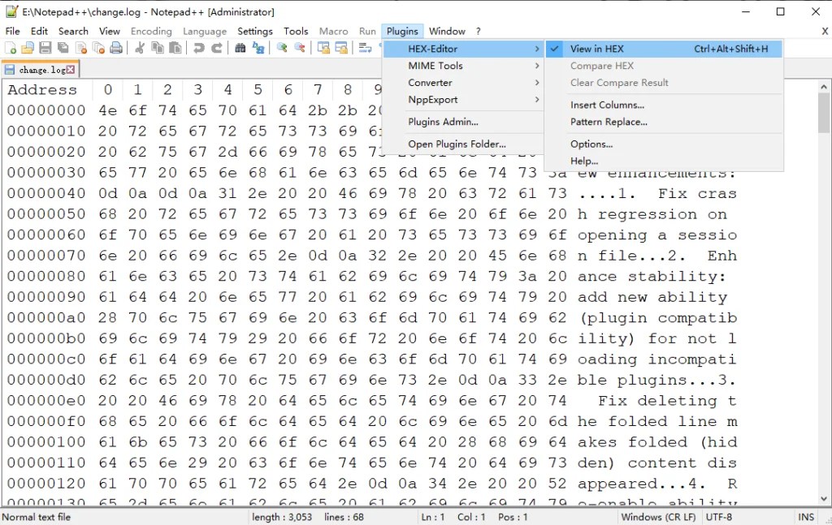This screenshot has width=832, height=525.
Task: Select Pattern Replace in HEX-Editor submenu
Action: point(664,122)
